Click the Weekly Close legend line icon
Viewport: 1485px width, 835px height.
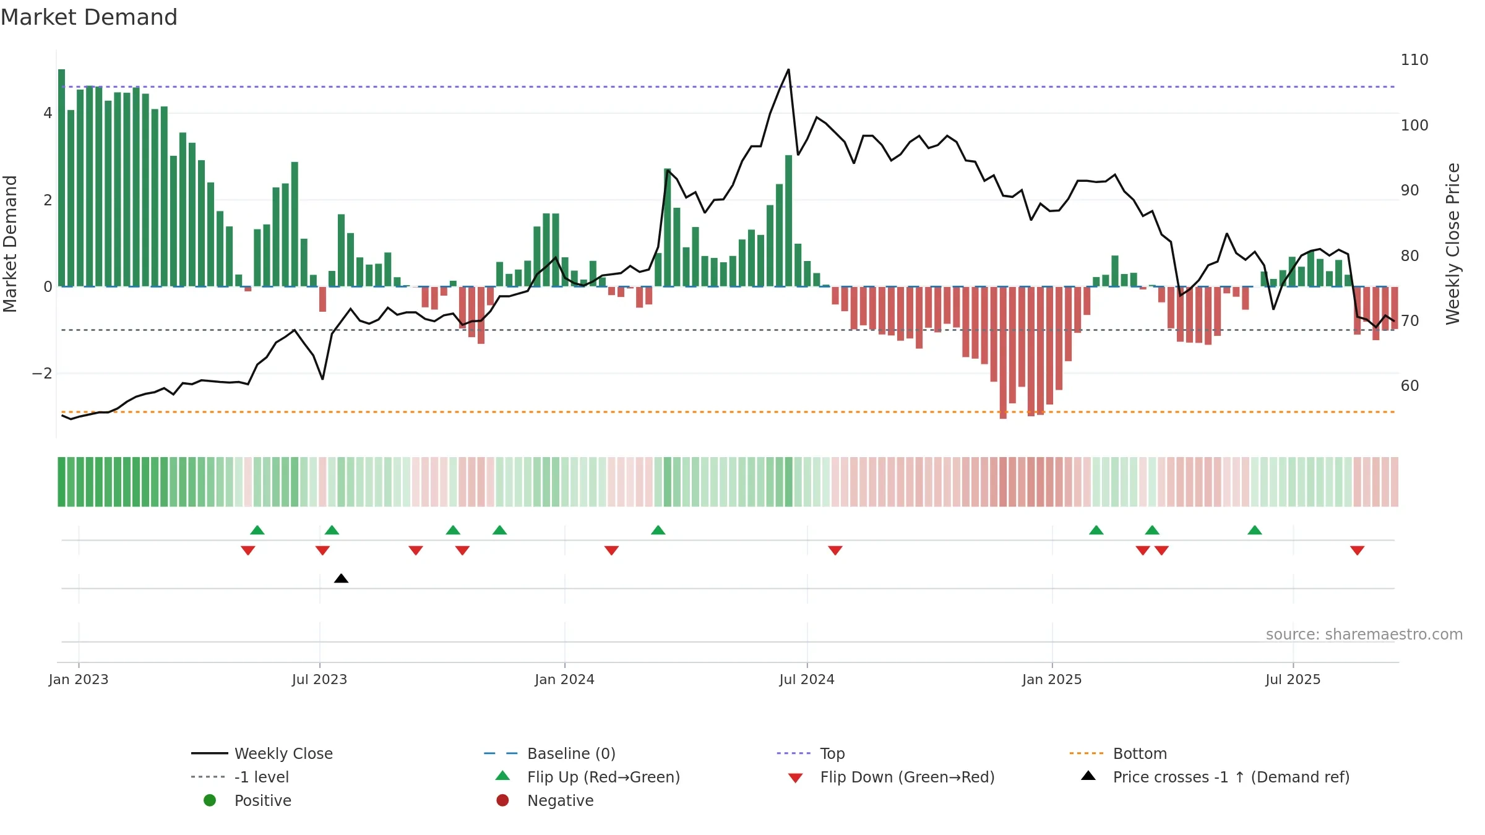click(x=209, y=753)
